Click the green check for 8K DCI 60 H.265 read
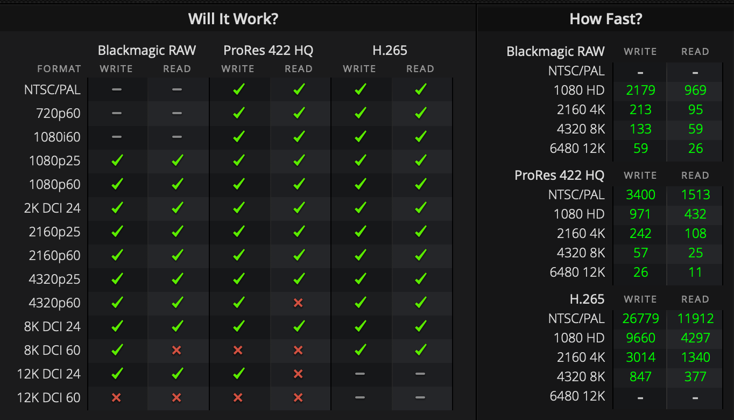Screen dimensions: 734x420 click(x=421, y=349)
